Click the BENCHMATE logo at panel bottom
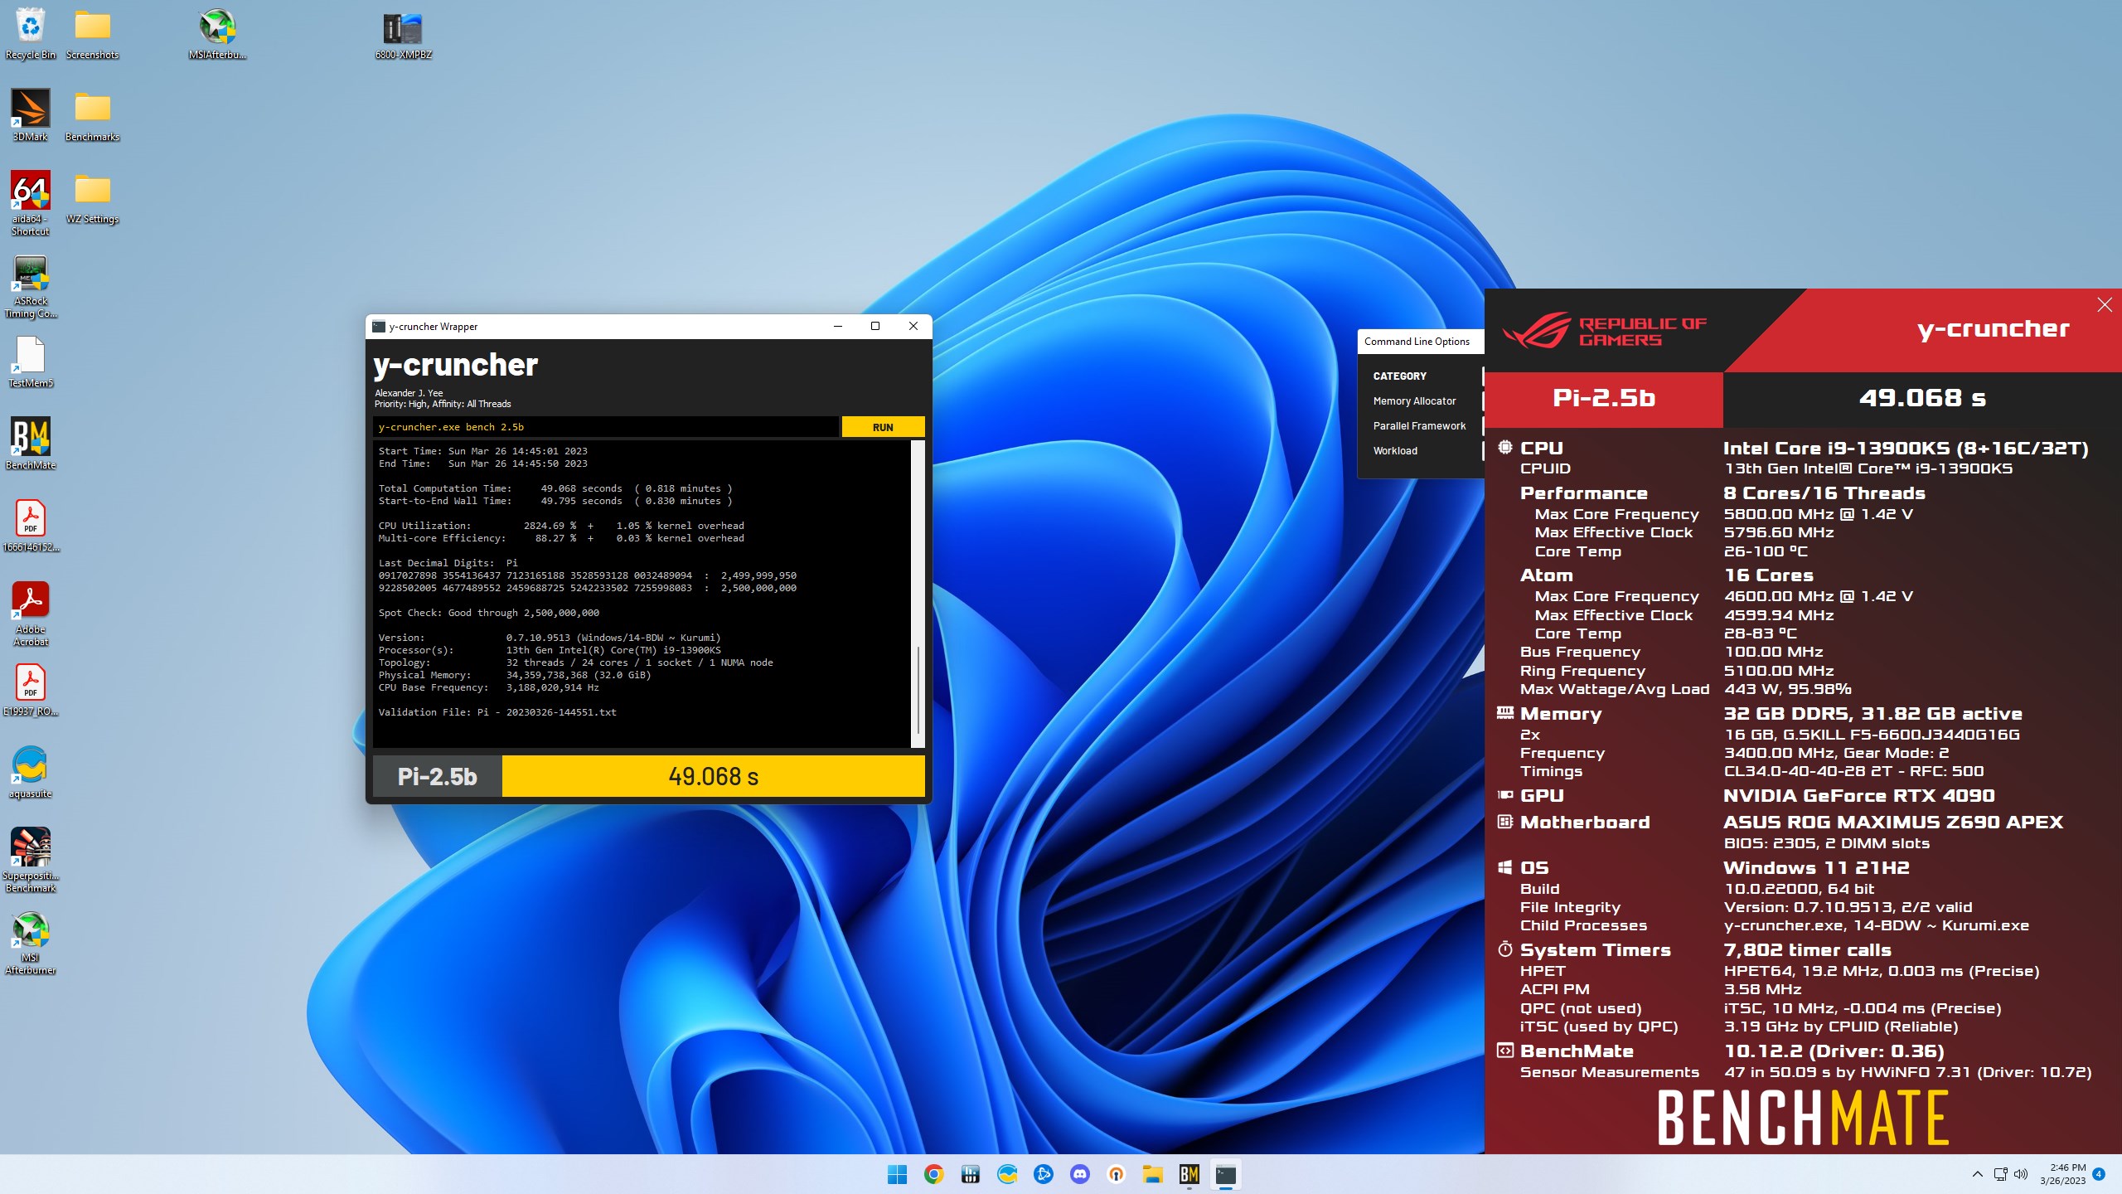The image size is (2122, 1194). click(x=1802, y=1118)
